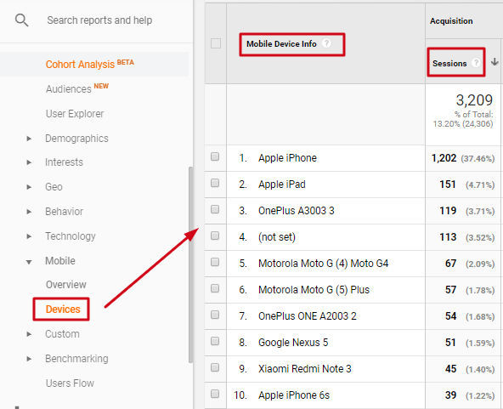Screen dimensions: 503x409
Task: Click the (not set) device link
Action: coord(277,237)
